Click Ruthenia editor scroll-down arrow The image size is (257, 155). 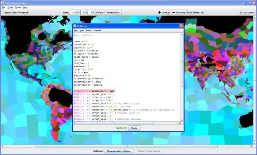click(182, 120)
